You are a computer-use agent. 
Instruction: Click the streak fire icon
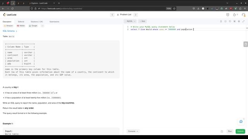tap(234, 15)
